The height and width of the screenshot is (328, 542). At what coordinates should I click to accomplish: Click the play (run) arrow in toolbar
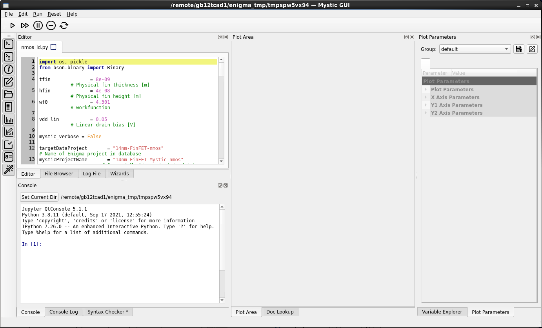[x=13, y=25]
